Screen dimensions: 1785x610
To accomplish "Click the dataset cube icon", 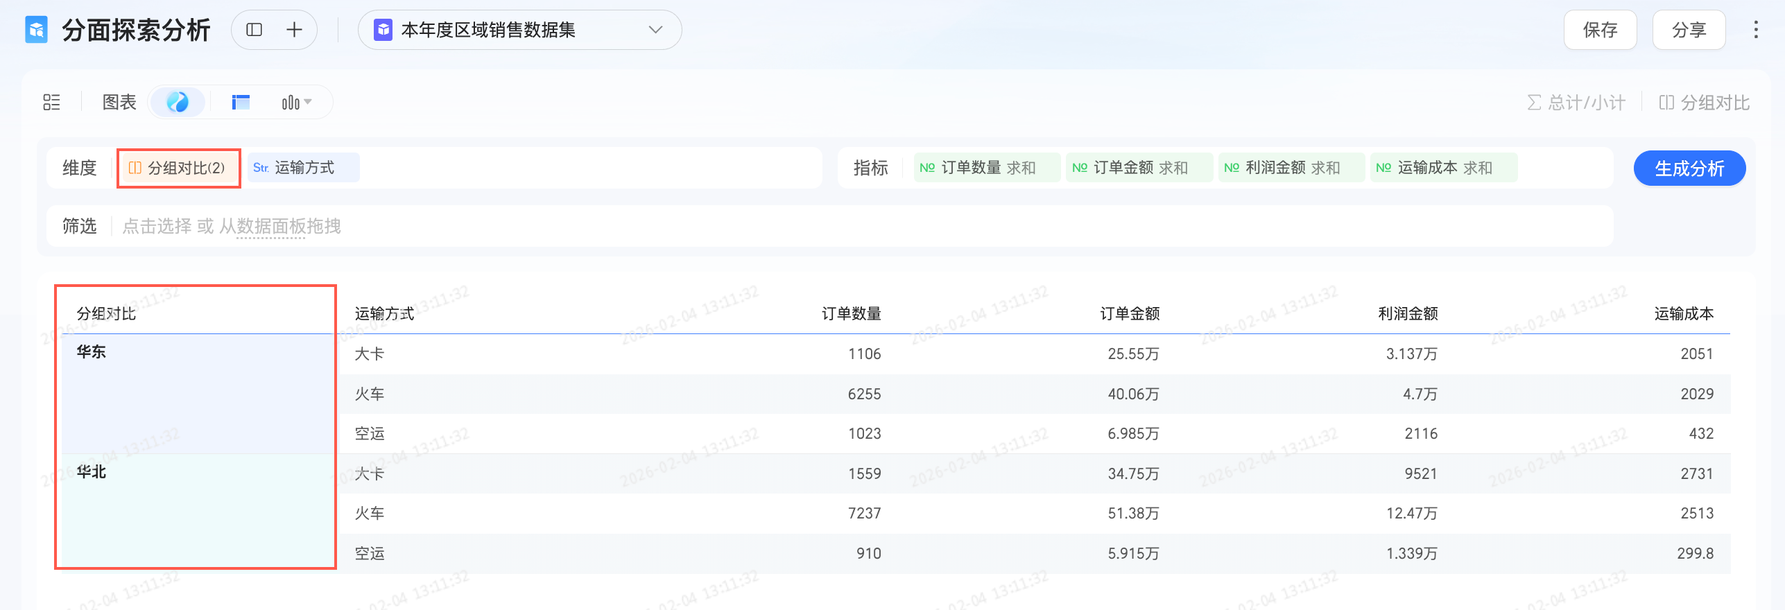I will tap(383, 30).
